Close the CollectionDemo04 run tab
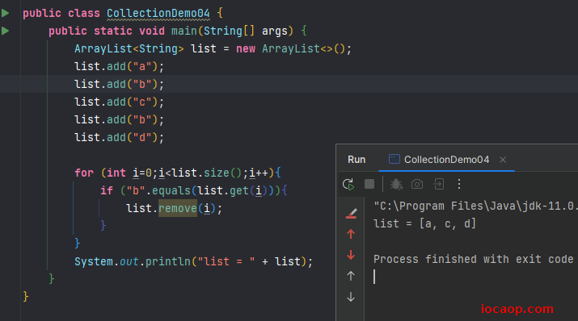This screenshot has height=321, width=578. click(503, 160)
